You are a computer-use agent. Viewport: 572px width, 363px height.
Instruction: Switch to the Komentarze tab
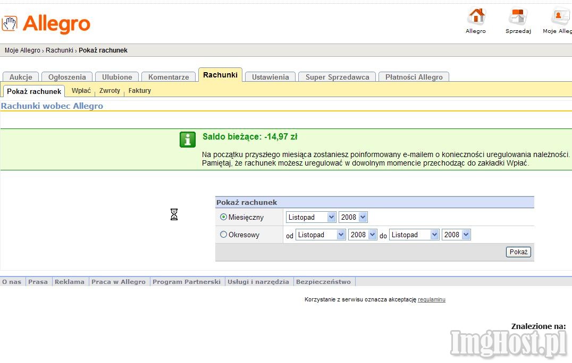point(169,77)
